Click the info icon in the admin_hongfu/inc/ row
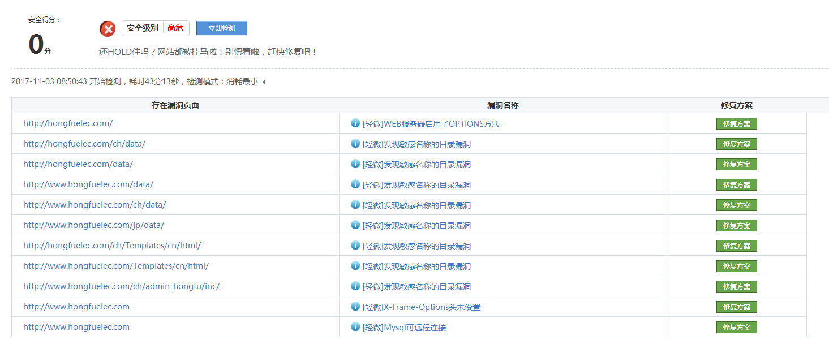 point(355,286)
